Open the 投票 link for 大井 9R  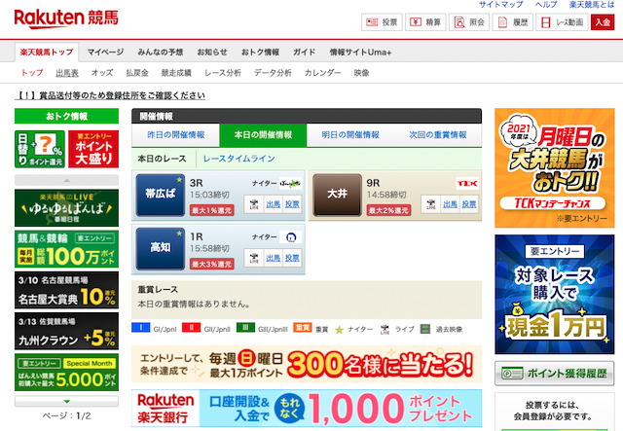469,204
